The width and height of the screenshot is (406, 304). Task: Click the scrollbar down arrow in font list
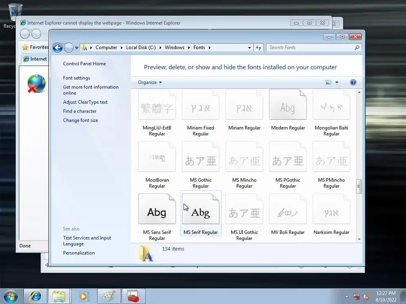pos(359,239)
